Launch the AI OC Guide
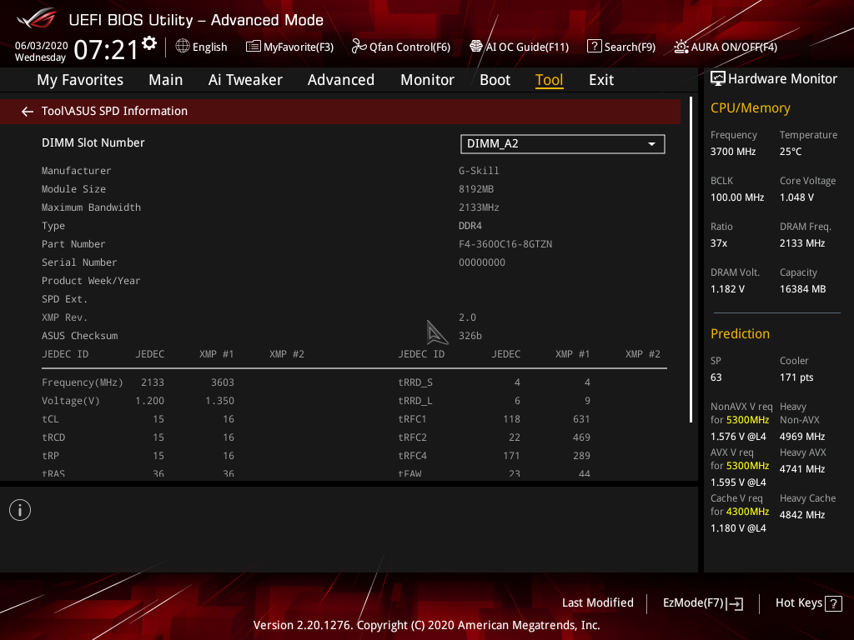854x640 pixels. (x=519, y=47)
